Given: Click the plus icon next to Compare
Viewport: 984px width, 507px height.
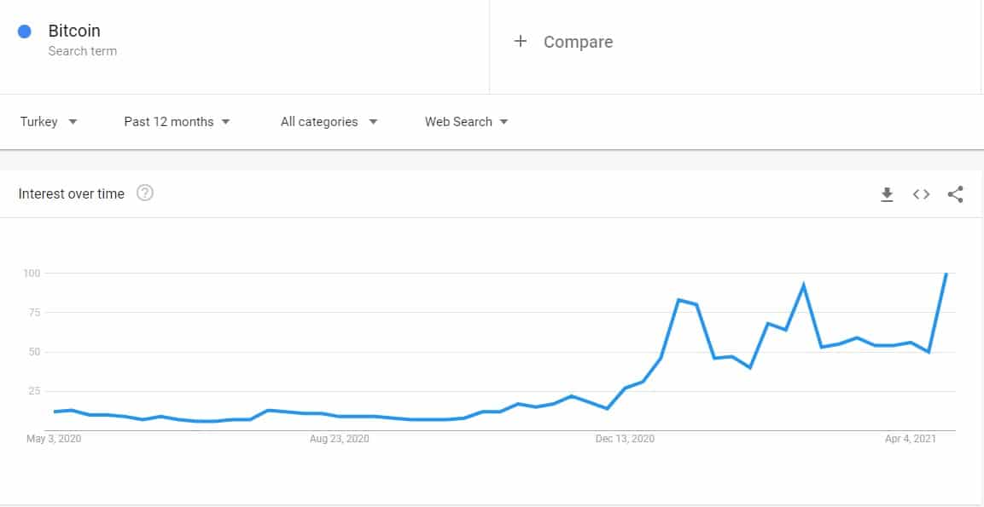Looking at the screenshot, I should pyautogui.click(x=520, y=42).
